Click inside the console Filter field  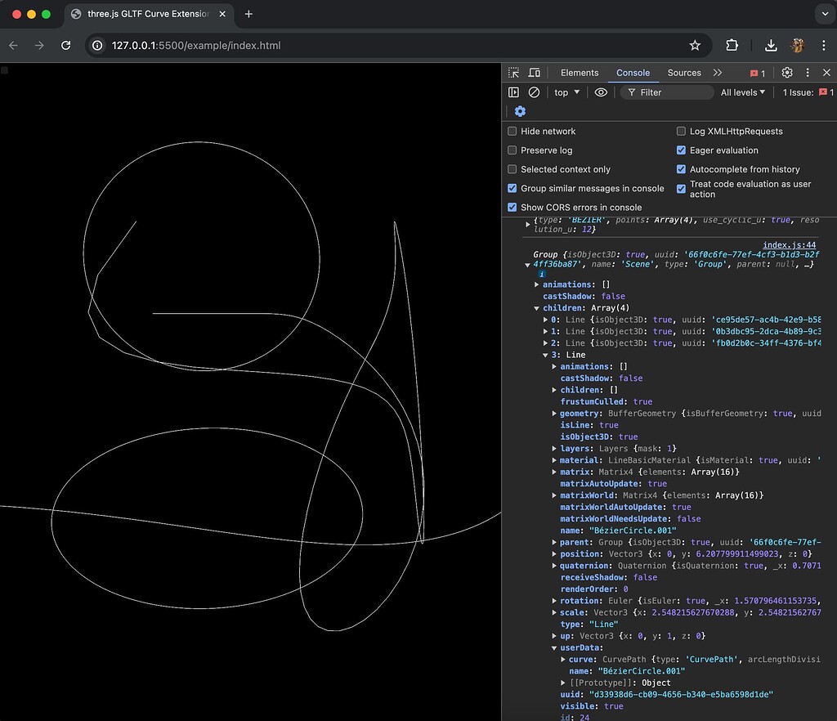point(666,92)
